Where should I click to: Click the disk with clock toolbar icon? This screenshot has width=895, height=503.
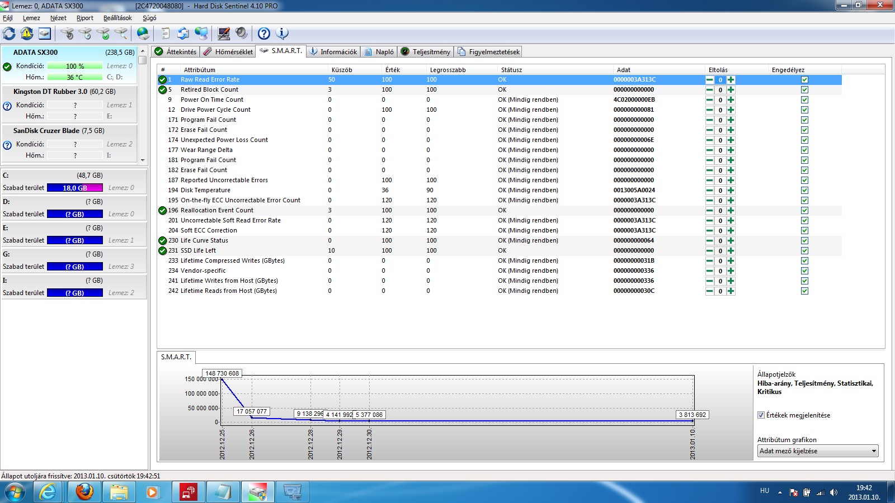pos(85,34)
